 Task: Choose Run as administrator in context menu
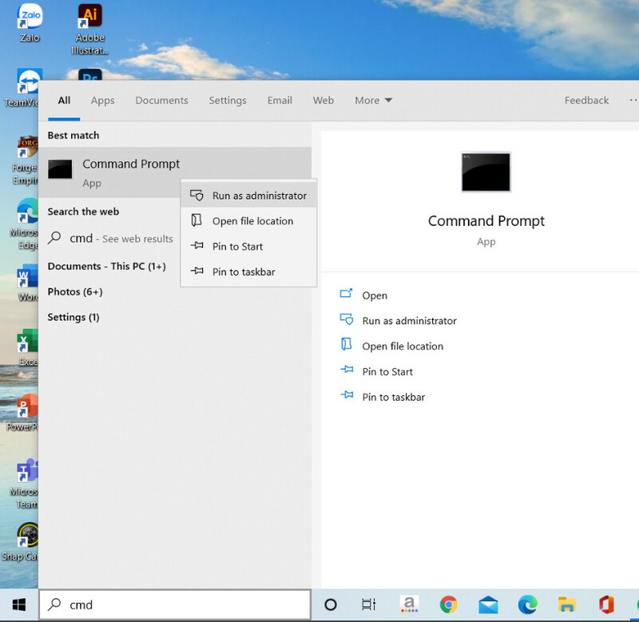click(248, 196)
